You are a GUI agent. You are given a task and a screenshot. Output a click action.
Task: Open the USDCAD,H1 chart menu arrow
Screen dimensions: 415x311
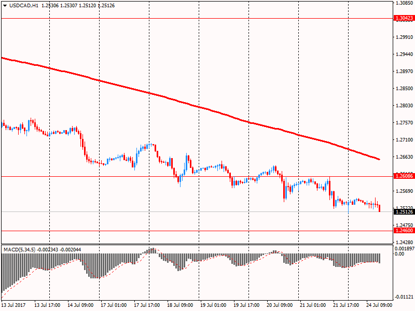click(5, 6)
